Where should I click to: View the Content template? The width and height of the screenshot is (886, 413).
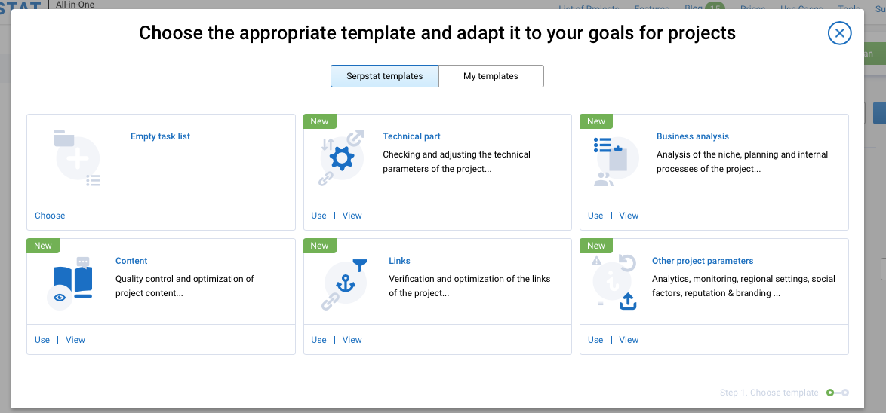coord(75,340)
